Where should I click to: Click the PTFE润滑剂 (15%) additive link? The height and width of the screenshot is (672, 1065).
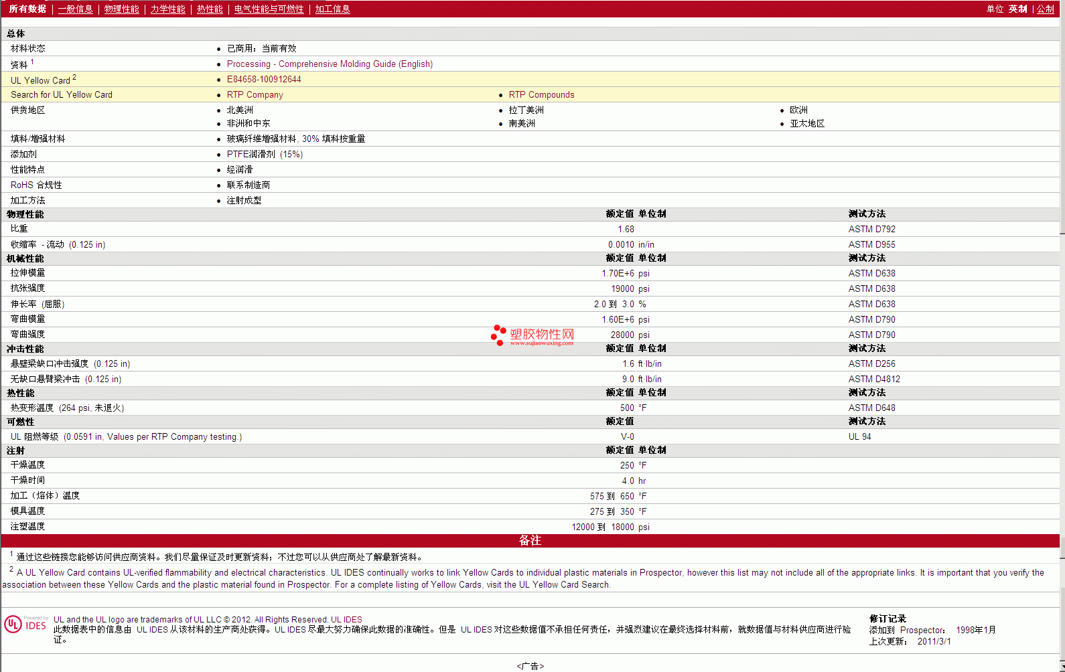265,154
